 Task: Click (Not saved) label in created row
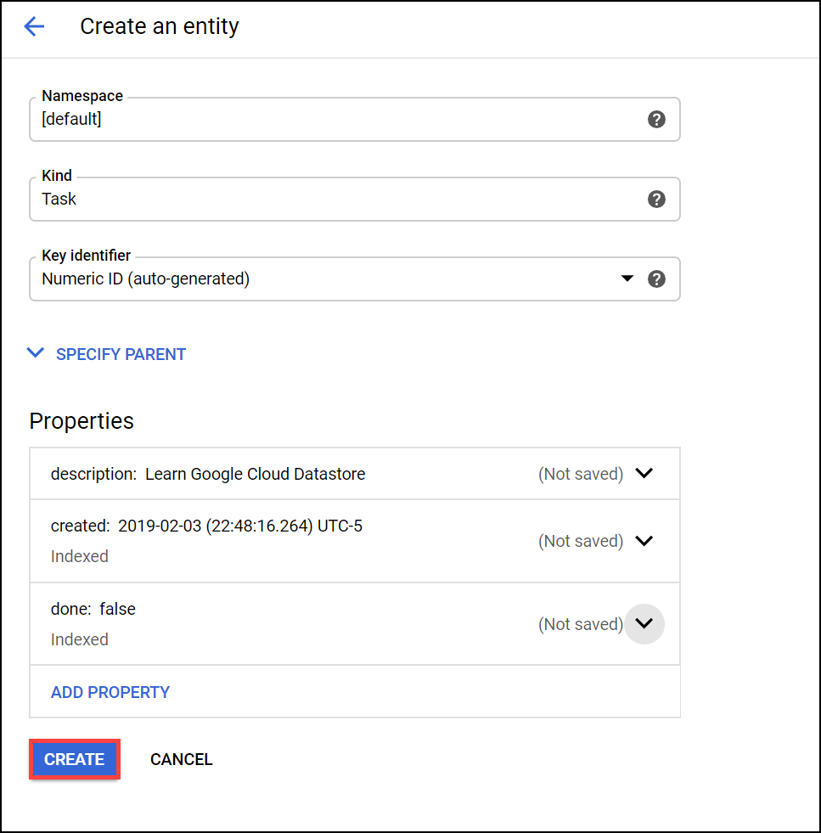(581, 541)
